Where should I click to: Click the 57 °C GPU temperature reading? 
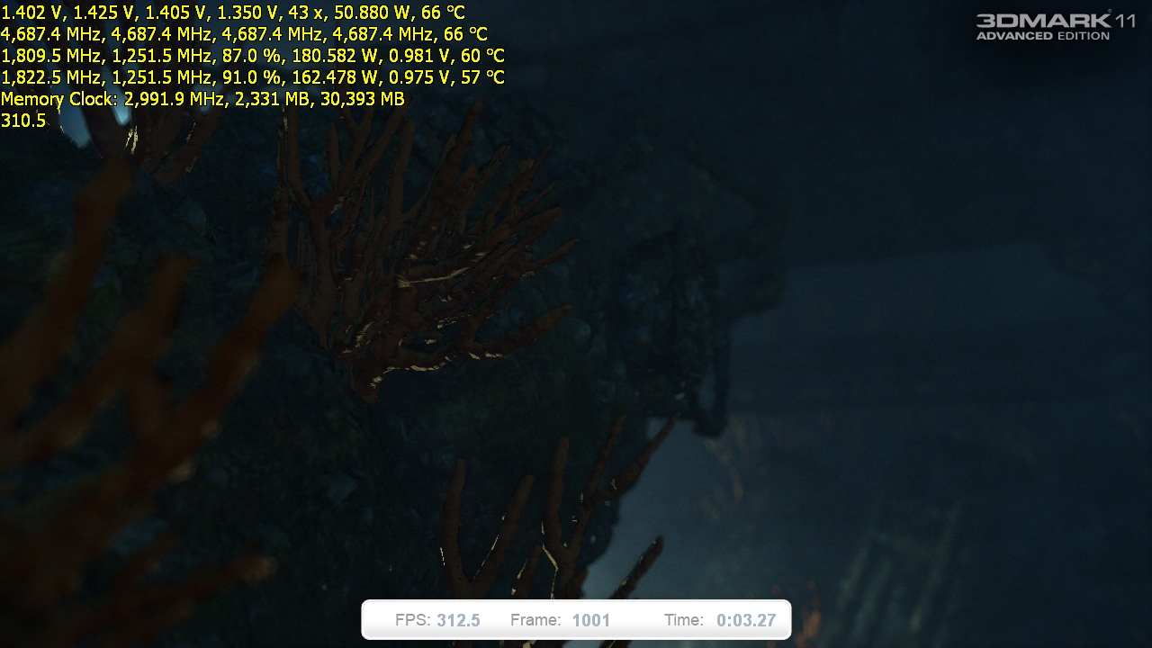(x=482, y=77)
